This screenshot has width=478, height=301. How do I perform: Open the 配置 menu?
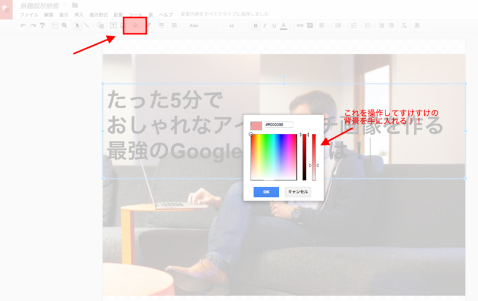click(x=118, y=14)
